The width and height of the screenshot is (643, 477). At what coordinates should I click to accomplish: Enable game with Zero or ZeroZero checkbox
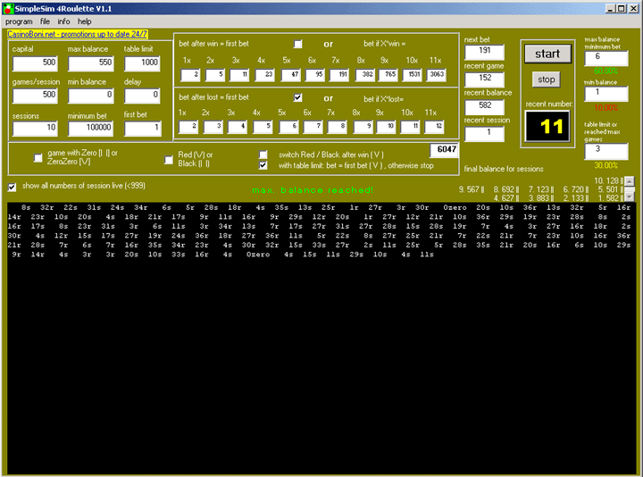(38, 157)
